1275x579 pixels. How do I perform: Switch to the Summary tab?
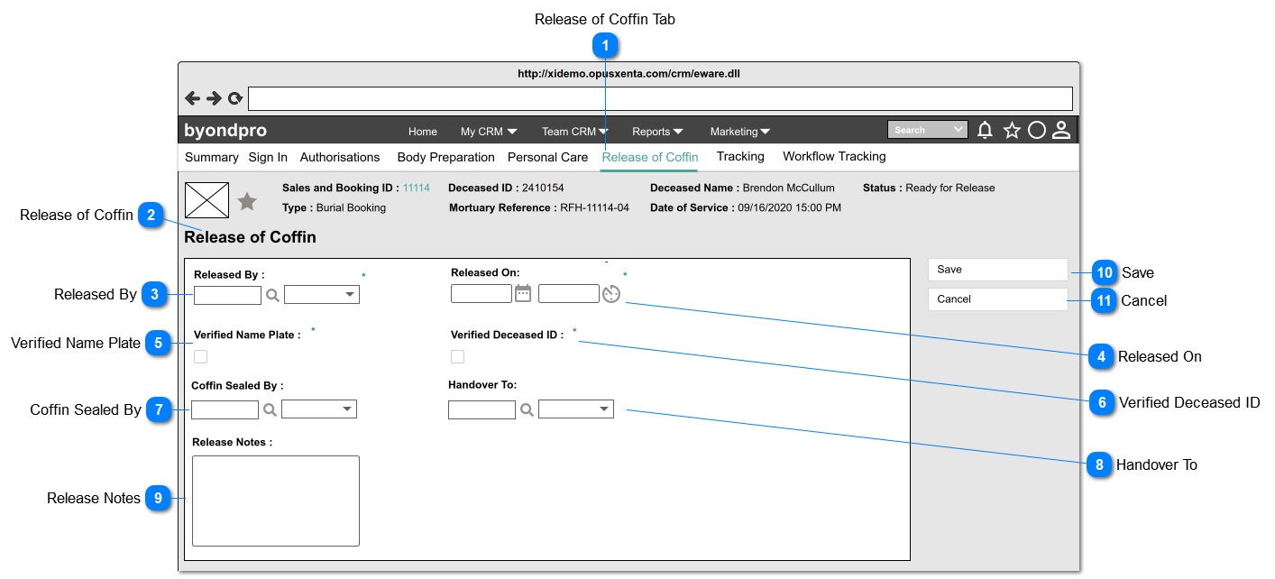212,157
